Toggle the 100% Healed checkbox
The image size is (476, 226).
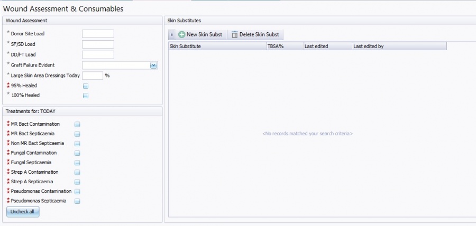point(86,96)
